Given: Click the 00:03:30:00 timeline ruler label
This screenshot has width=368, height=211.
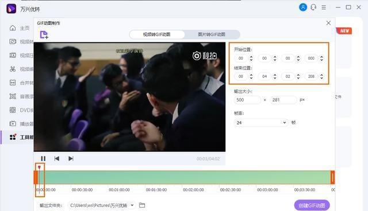Looking at the screenshot, I should coord(305,190).
